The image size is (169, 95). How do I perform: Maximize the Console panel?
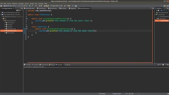click(168, 65)
